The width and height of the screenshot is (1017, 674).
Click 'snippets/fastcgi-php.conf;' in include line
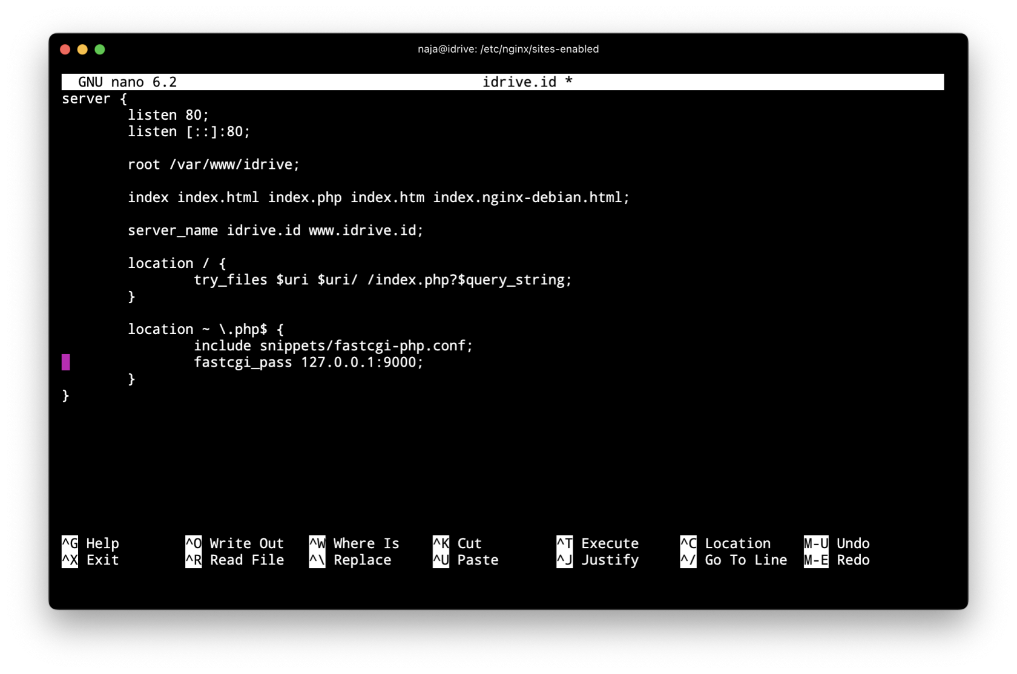click(366, 345)
